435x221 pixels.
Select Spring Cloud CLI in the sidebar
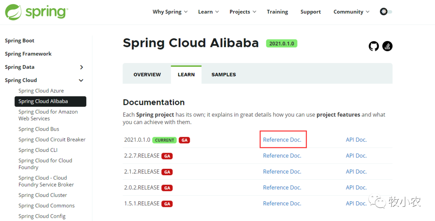pos(38,150)
